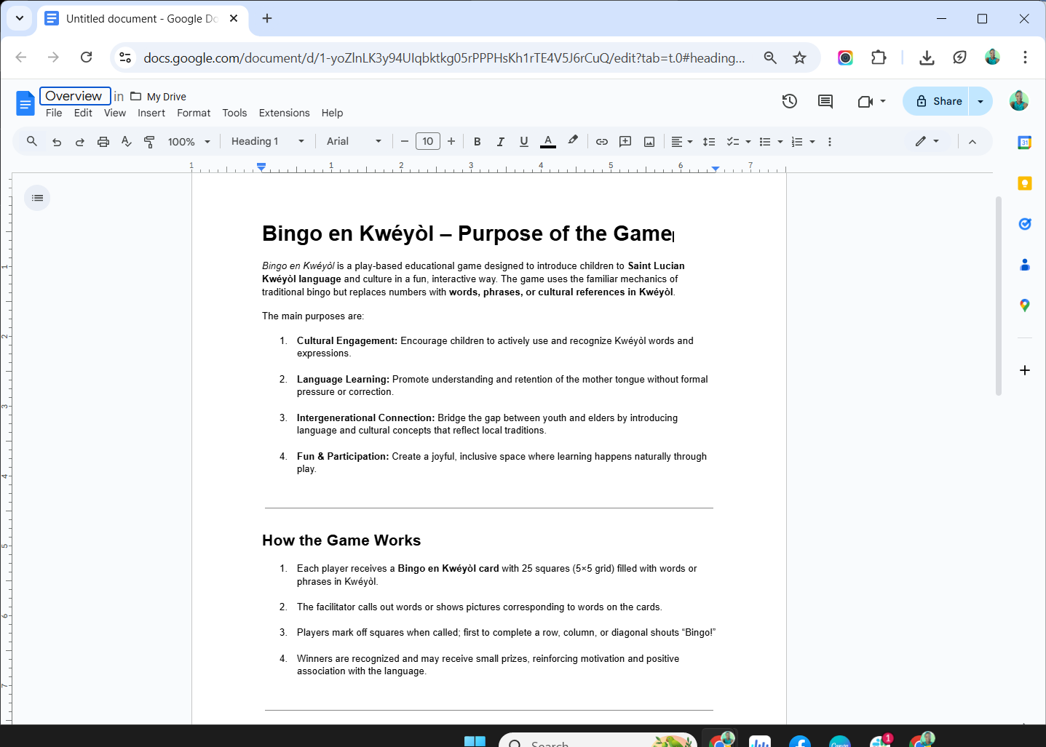Expand the Share options arrow

pyautogui.click(x=980, y=101)
